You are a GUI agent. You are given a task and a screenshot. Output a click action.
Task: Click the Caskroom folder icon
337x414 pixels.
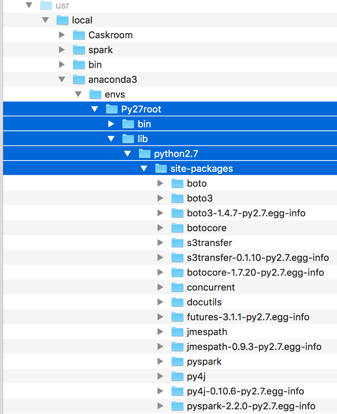(79, 35)
